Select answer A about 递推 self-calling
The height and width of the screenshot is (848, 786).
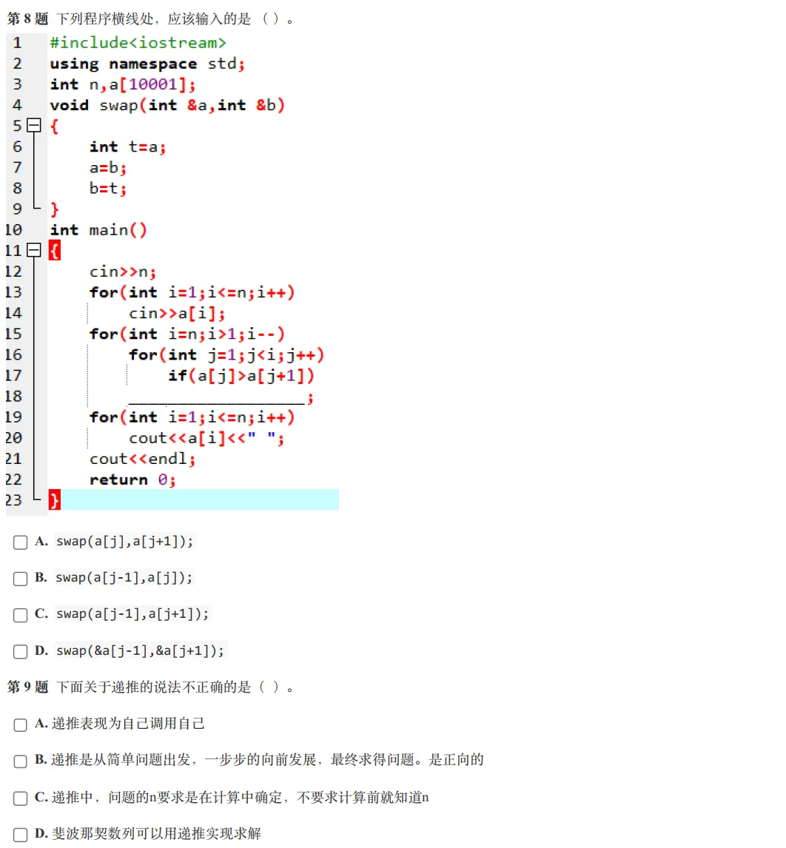[x=20, y=725]
